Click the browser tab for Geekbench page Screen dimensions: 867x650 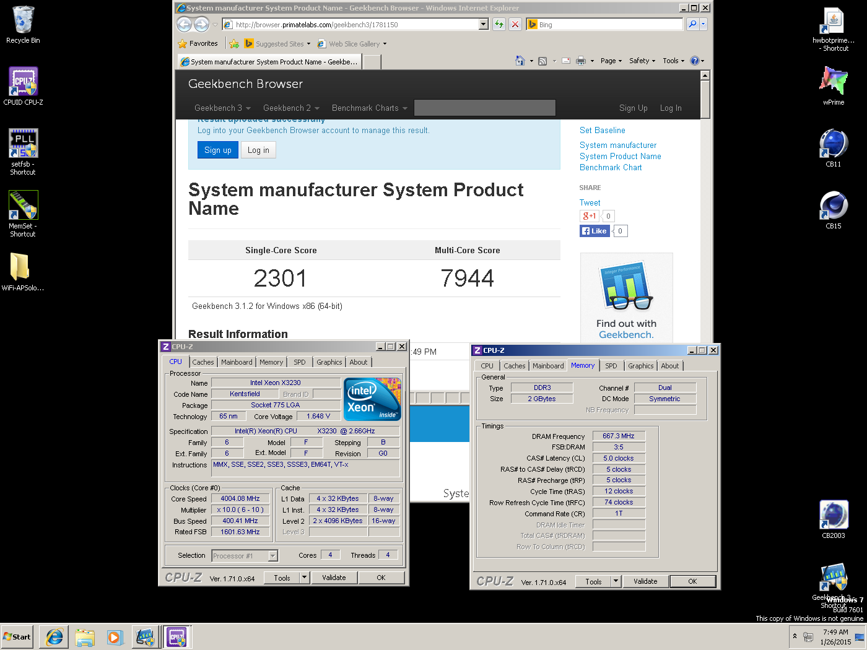(270, 62)
